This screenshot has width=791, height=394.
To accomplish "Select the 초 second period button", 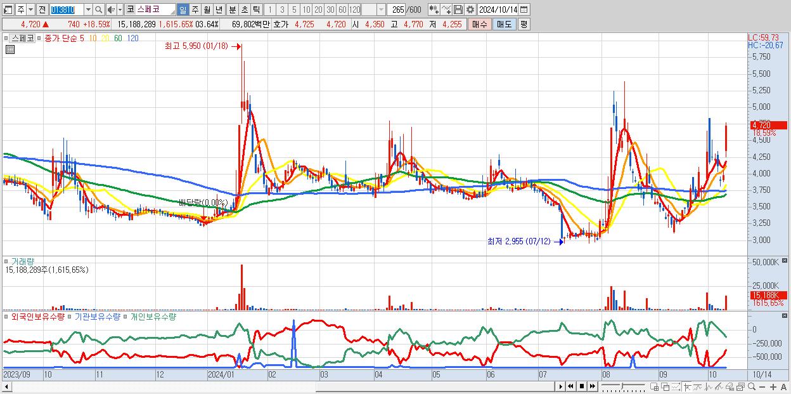I will [x=243, y=10].
